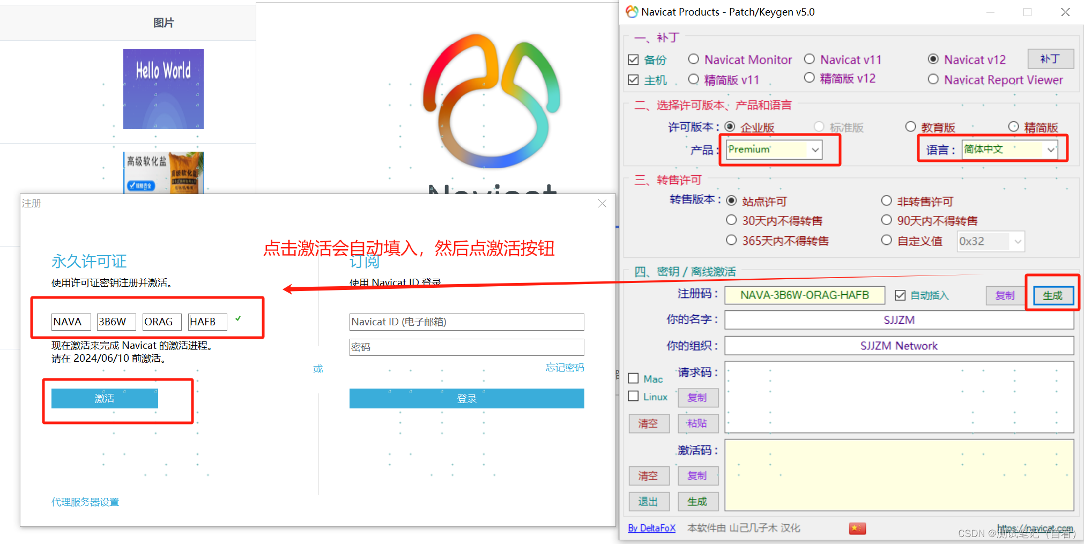Select 90天内不得转售 option

[886, 220]
